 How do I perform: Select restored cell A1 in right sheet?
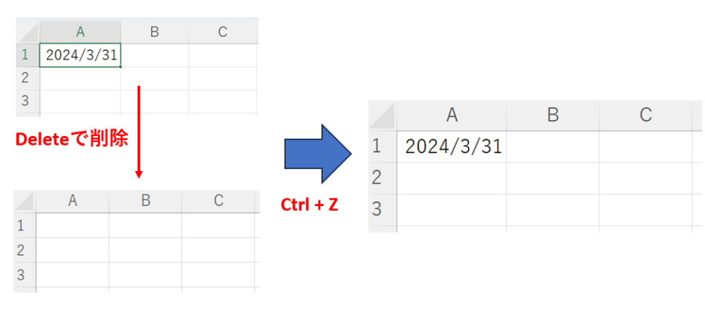click(x=452, y=147)
